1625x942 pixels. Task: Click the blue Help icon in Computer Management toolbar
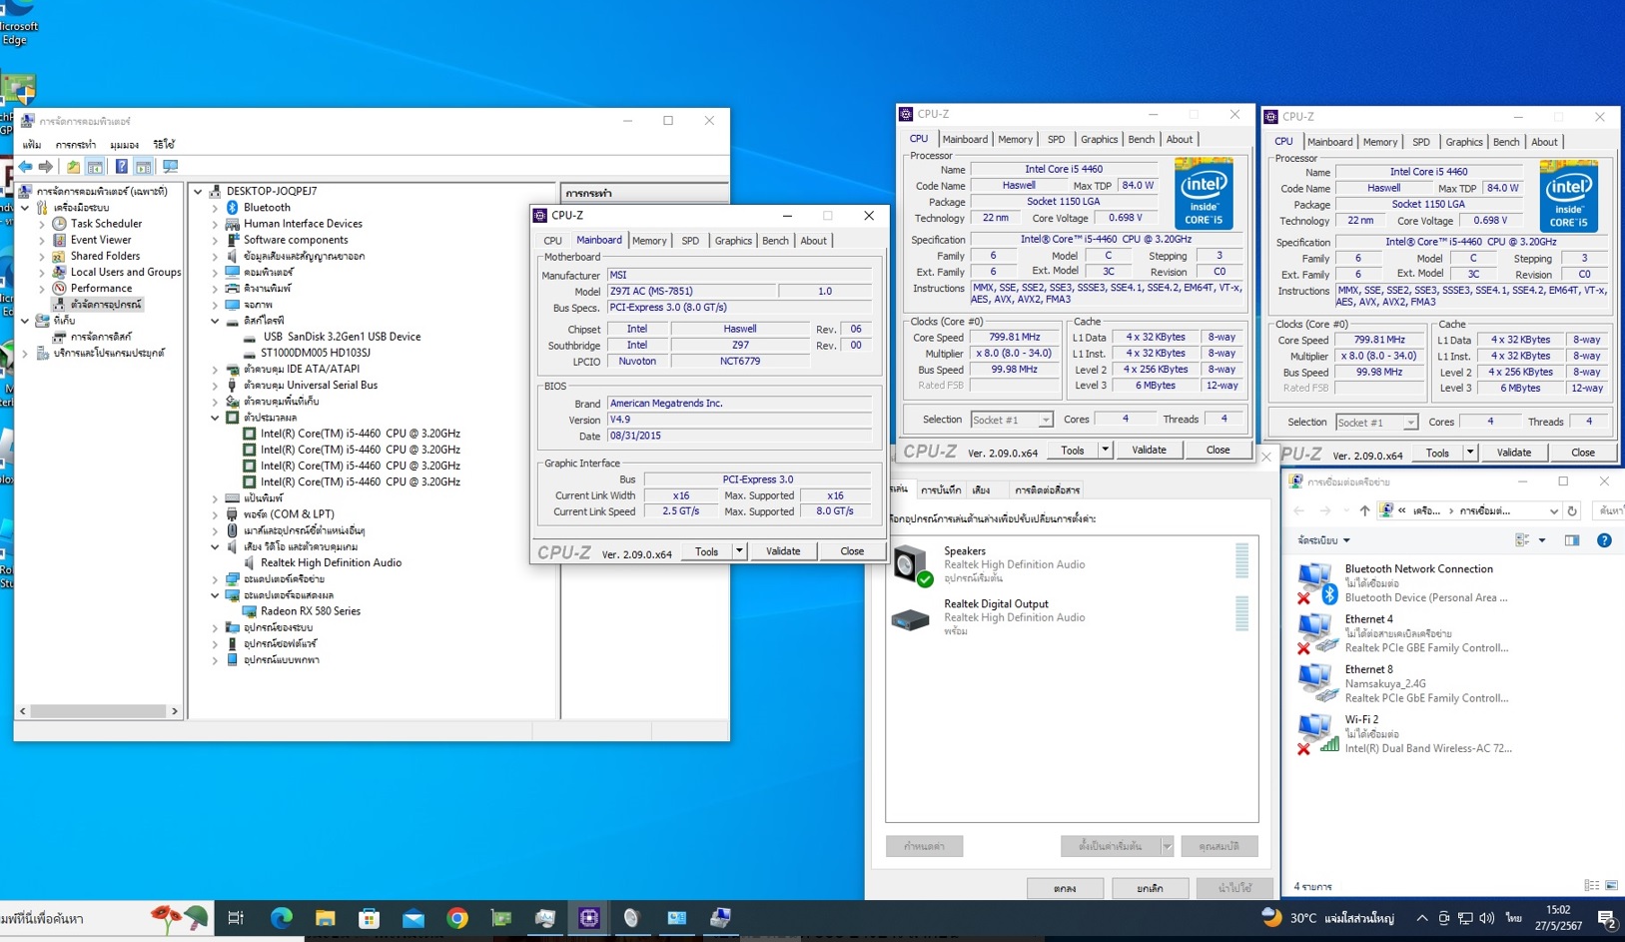point(121,167)
